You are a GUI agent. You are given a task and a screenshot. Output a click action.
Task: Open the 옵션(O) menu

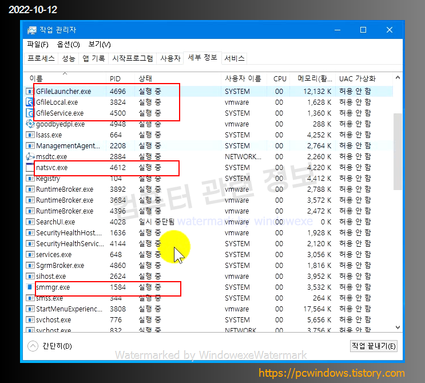pyautogui.click(x=68, y=45)
